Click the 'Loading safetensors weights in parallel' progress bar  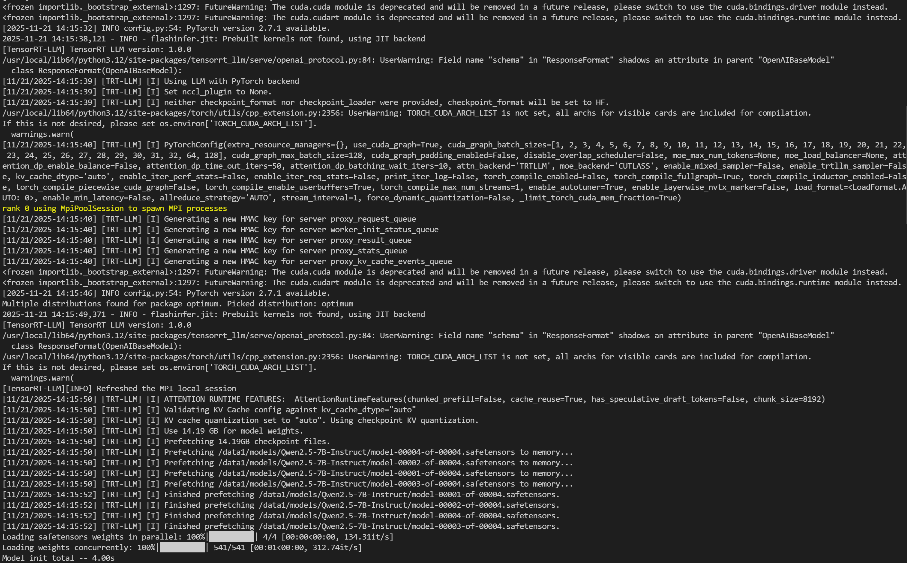[x=231, y=537]
